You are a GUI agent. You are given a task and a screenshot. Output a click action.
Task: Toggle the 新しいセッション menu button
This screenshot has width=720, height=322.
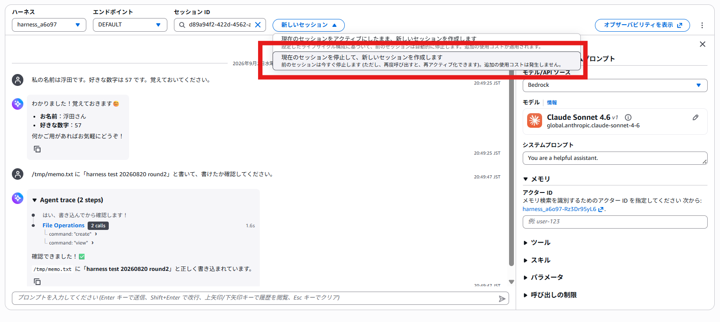tap(308, 25)
